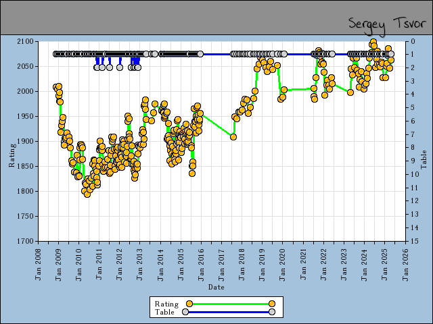
Task: Click the vertical Rating axis title
Action: [12, 155]
